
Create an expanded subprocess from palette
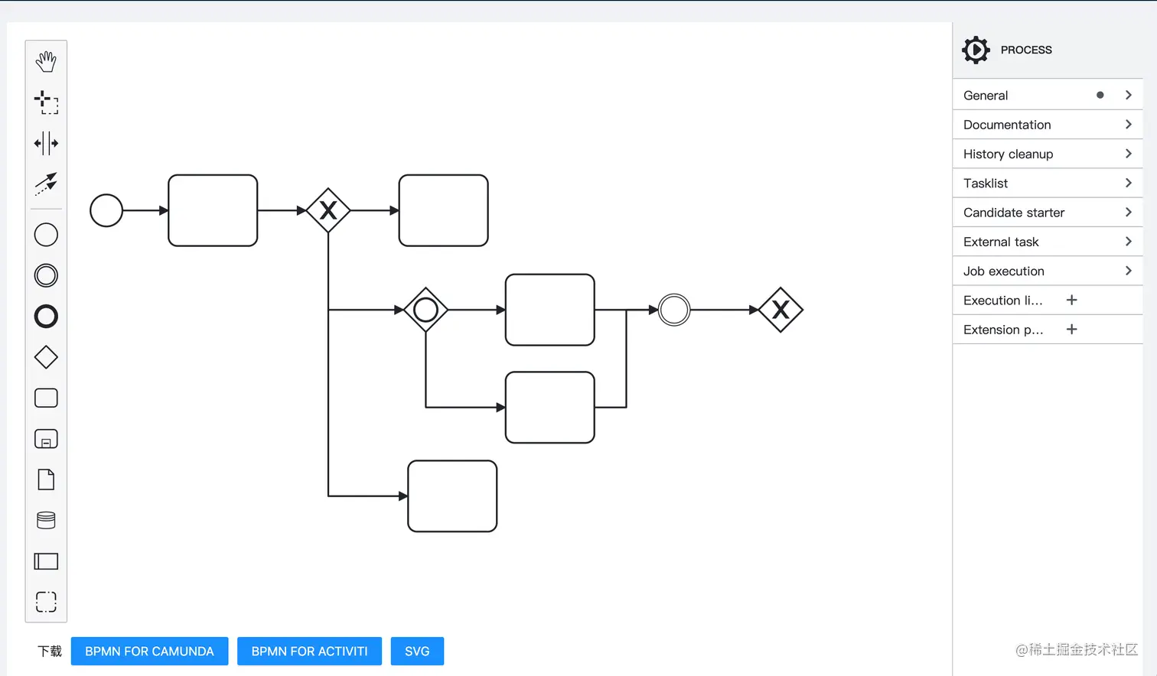pyautogui.click(x=46, y=439)
